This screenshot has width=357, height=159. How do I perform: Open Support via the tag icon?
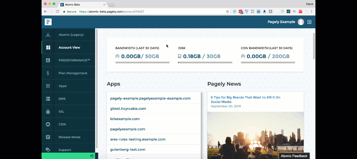(48, 150)
